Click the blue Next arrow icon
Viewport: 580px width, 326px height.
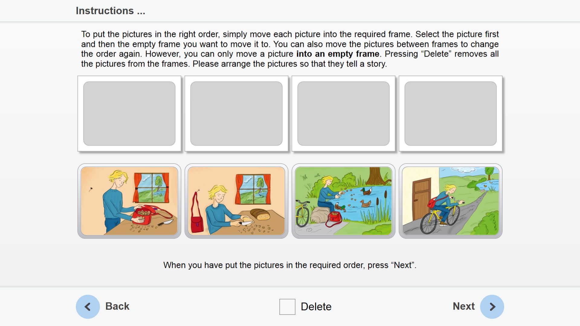(x=492, y=307)
